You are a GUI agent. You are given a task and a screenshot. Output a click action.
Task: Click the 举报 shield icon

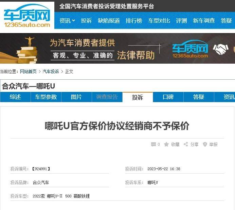pyautogui.click(x=205, y=144)
